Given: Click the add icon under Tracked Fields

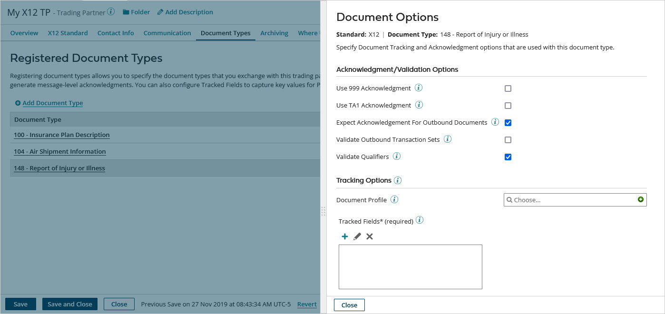Looking at the screenshot, I should coord(345,236).
